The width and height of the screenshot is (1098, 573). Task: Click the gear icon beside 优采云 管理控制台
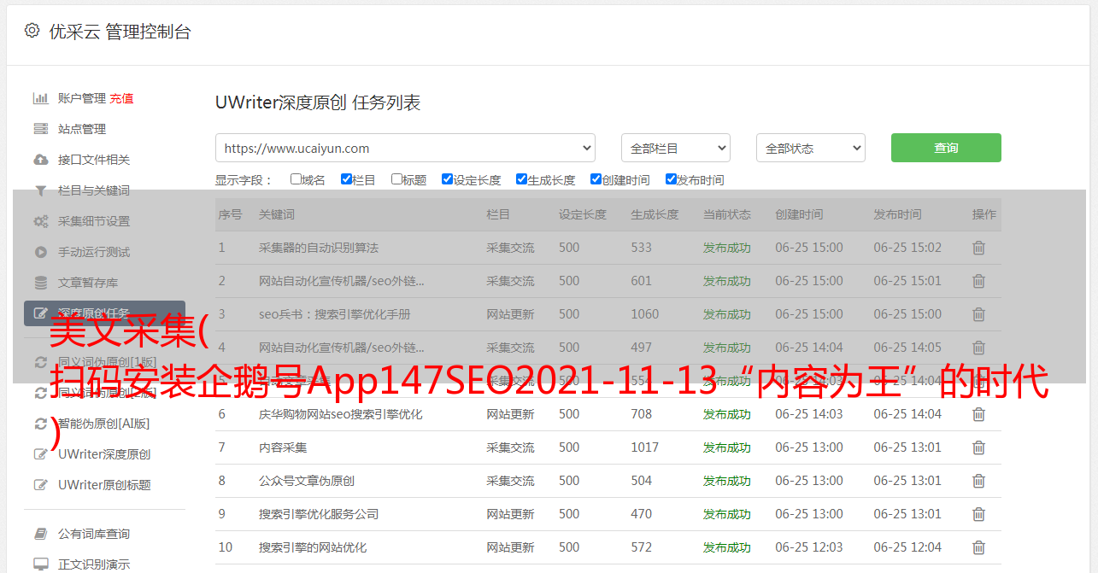pos(32,31)
